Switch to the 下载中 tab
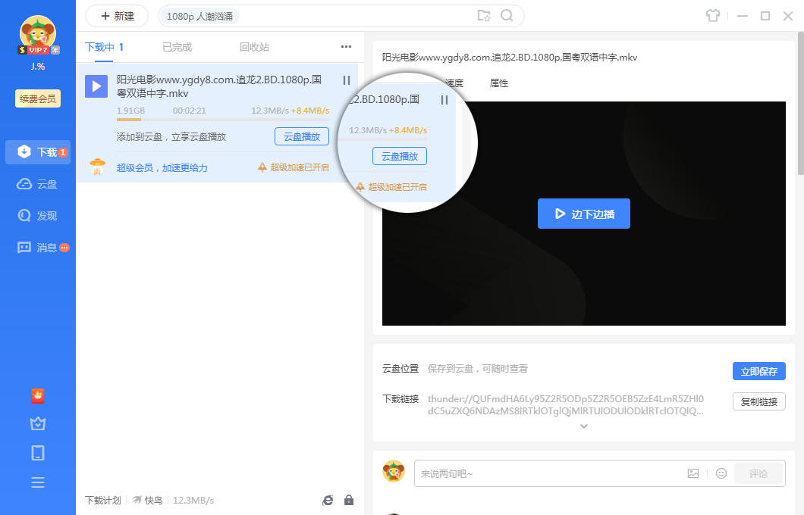Image resolution: width=804 pixels, height=515 pixels. (104, 47)
